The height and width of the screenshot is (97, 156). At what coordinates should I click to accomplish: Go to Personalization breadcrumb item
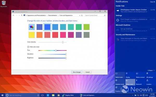tap(53, 15)
